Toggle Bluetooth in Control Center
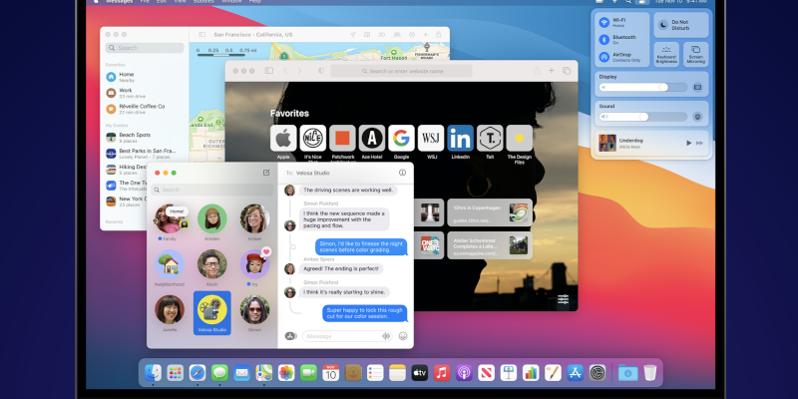Image resolution: width=798 pixels, height=399 pixels. pyautogui.click(x=603, y=39)
